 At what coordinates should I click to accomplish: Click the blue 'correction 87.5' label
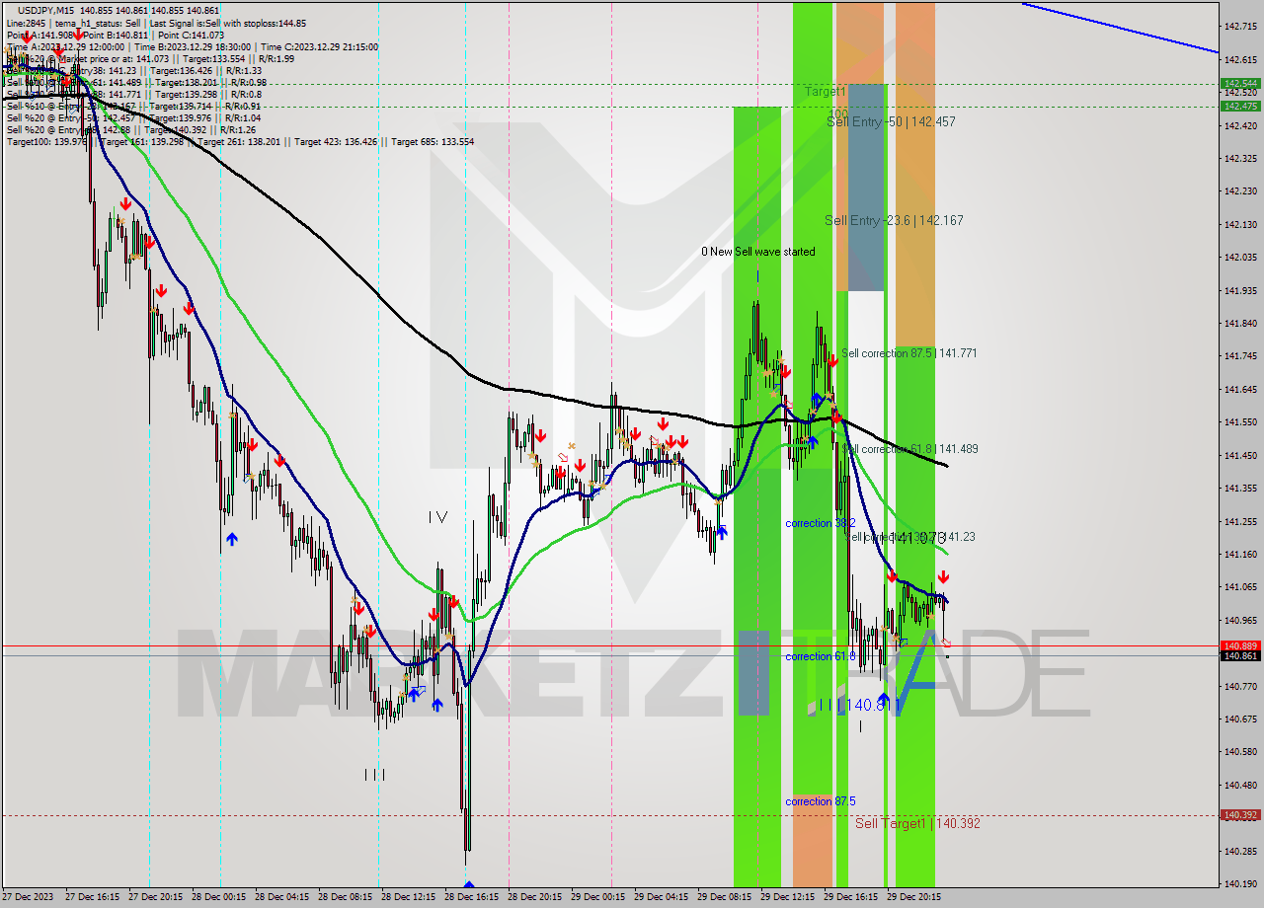pyautogui.click(x=820, y=801)
